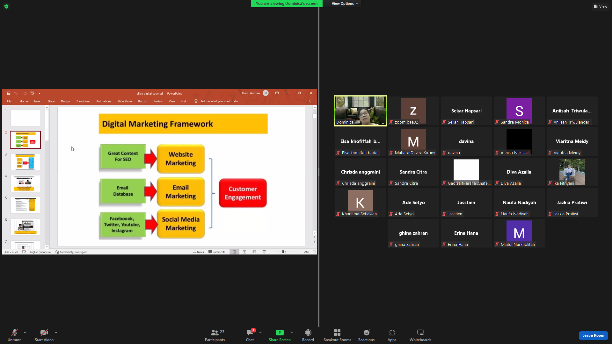Go to the Transitions ribbon tab
Image resolution: width=612 pixels, height=344 pixels.
(x=83, y=101)
